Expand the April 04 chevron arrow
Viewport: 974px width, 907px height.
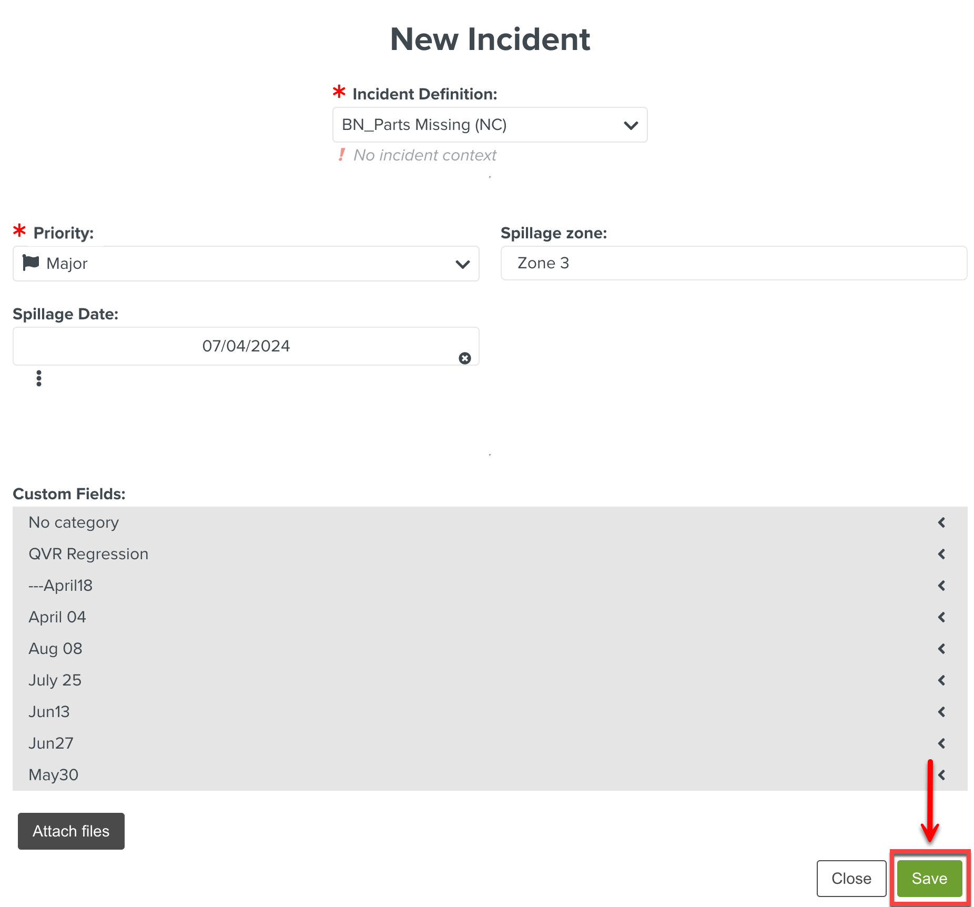coord(941,617)
